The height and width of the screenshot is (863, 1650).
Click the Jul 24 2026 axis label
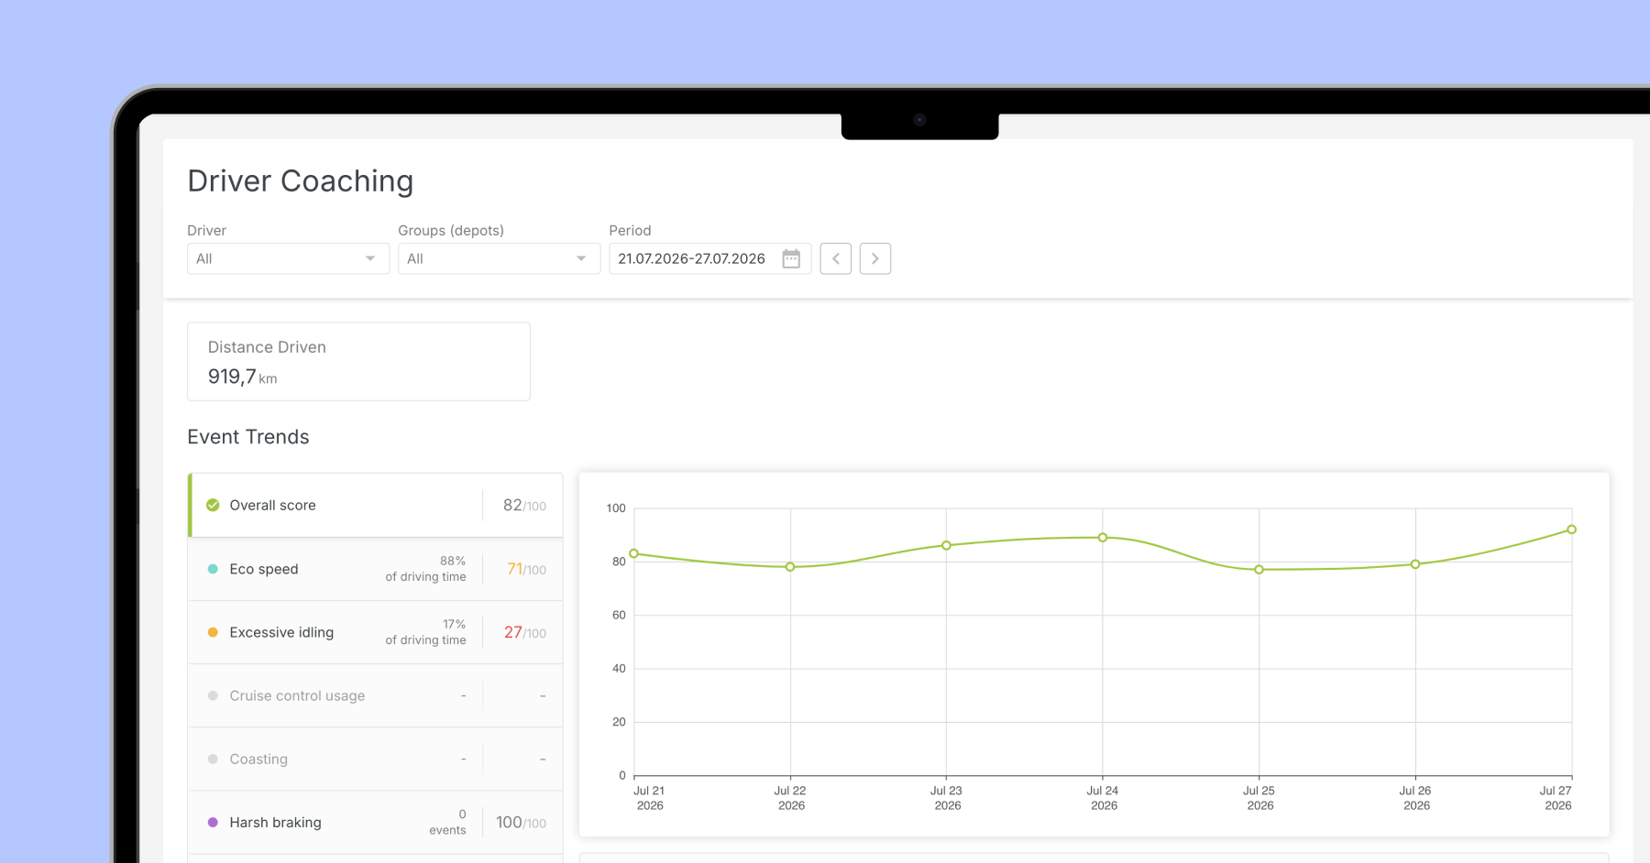[x=1104, y=798]
